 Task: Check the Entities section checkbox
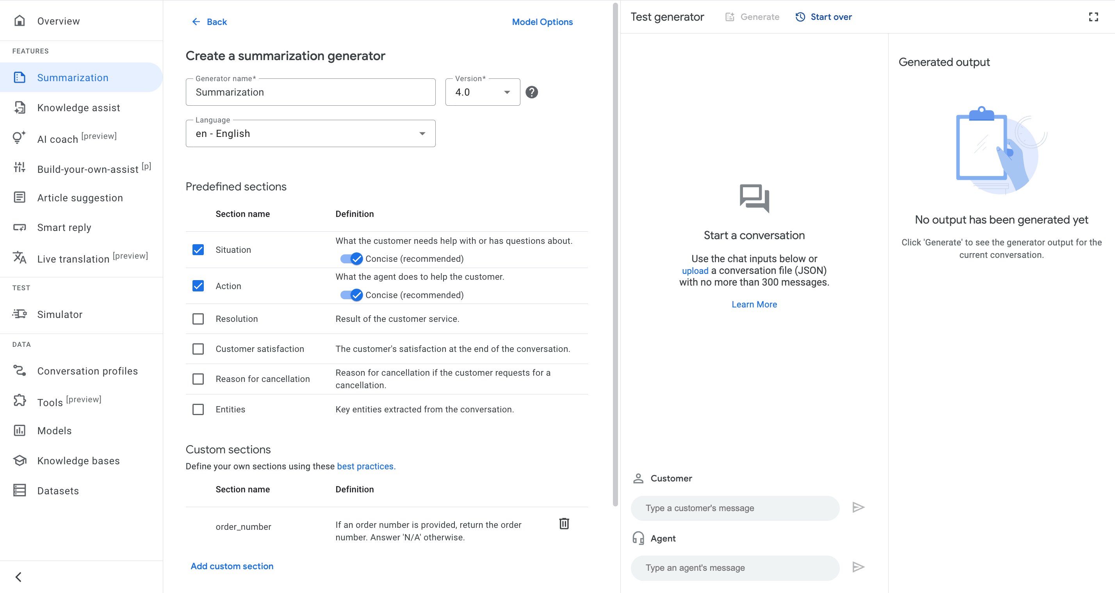(198, 409)
